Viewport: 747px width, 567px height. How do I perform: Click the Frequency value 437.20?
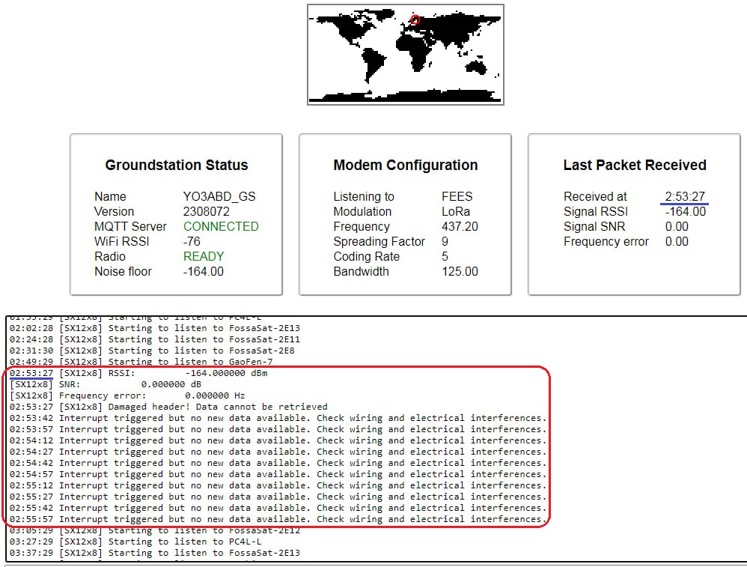(x=460, y=226)
